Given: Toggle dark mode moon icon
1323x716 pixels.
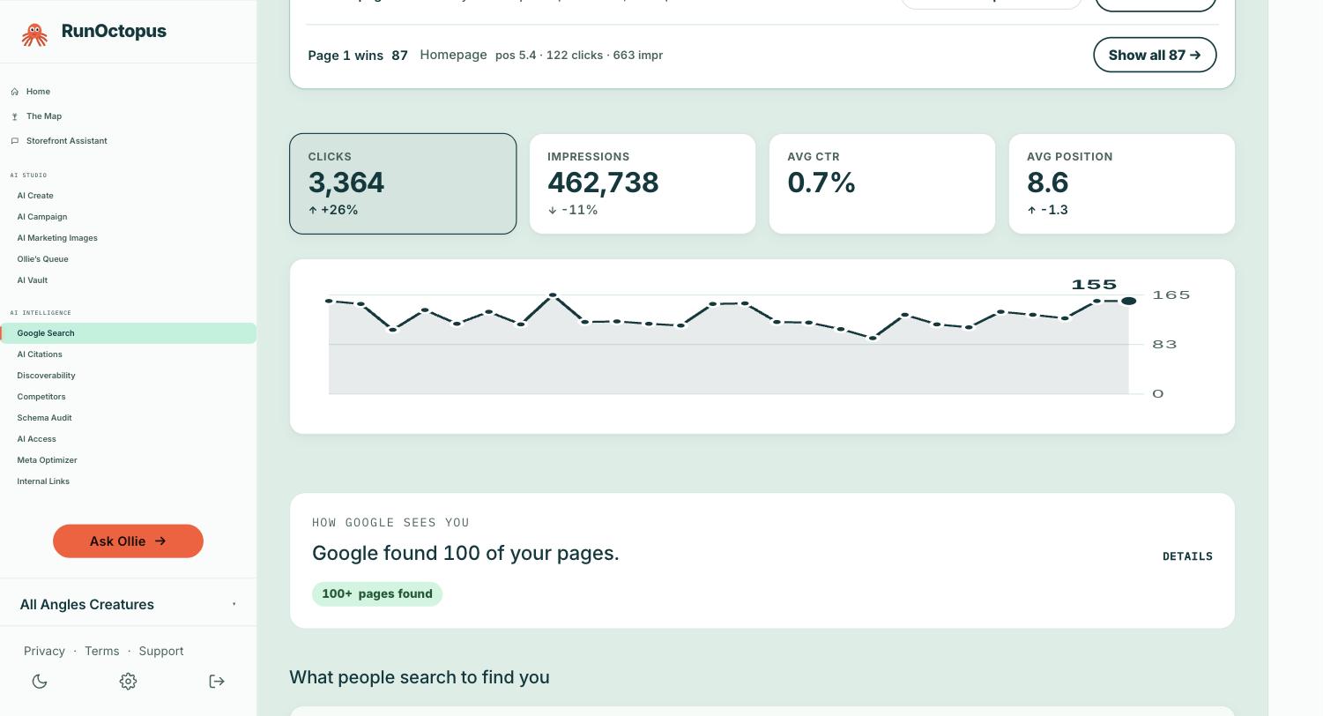Looking at the screenshot, I should click(40, 681).
